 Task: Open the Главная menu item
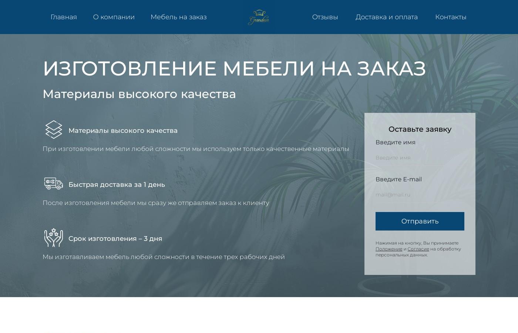point(64,17)
